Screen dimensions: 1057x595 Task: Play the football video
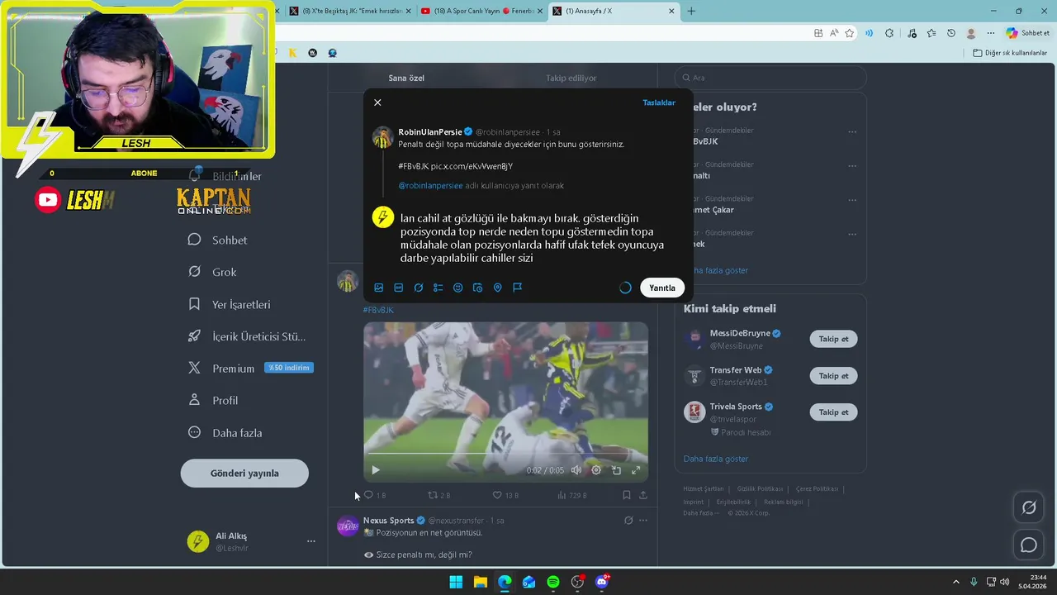(376, 470)
